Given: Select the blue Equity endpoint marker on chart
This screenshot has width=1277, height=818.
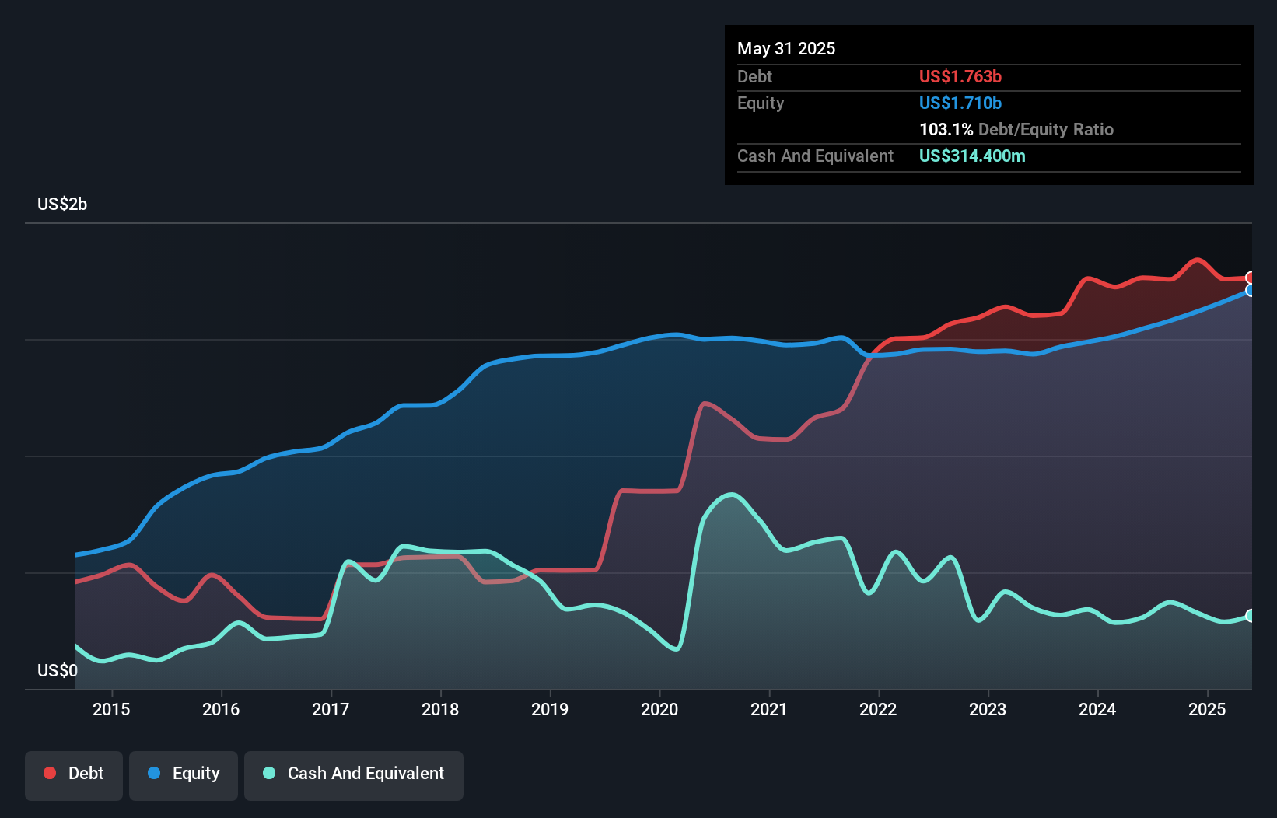Looking at the screenshot, I should (1251, 290).
